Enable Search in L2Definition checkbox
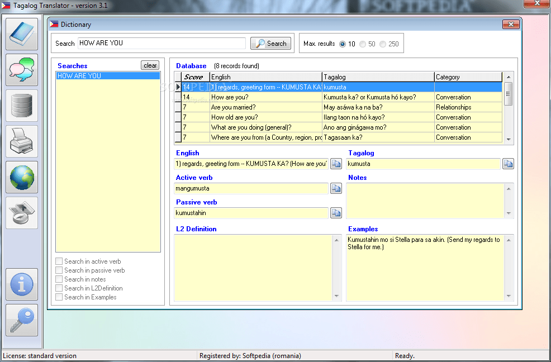551x362 pixels. pyautogui.click(x=59, y=288)
